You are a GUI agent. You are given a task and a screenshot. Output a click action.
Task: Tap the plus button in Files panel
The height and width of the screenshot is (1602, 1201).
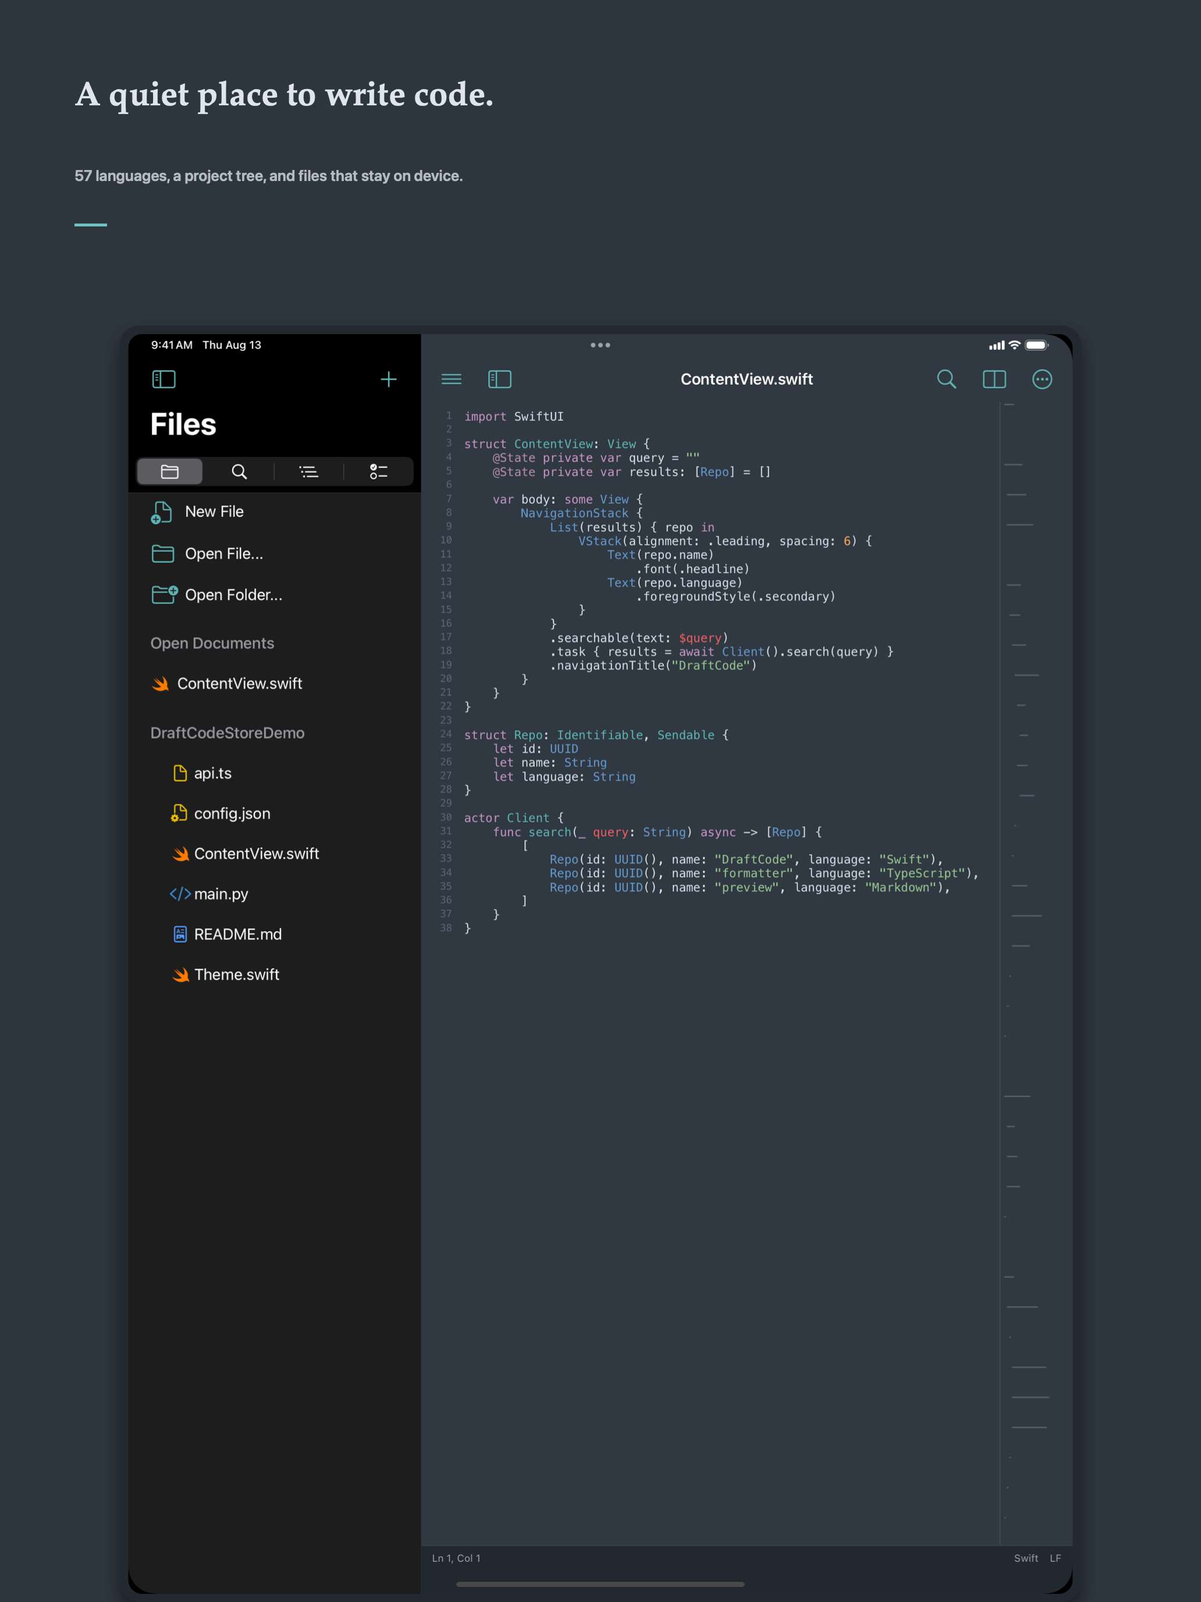pos(389,379)
